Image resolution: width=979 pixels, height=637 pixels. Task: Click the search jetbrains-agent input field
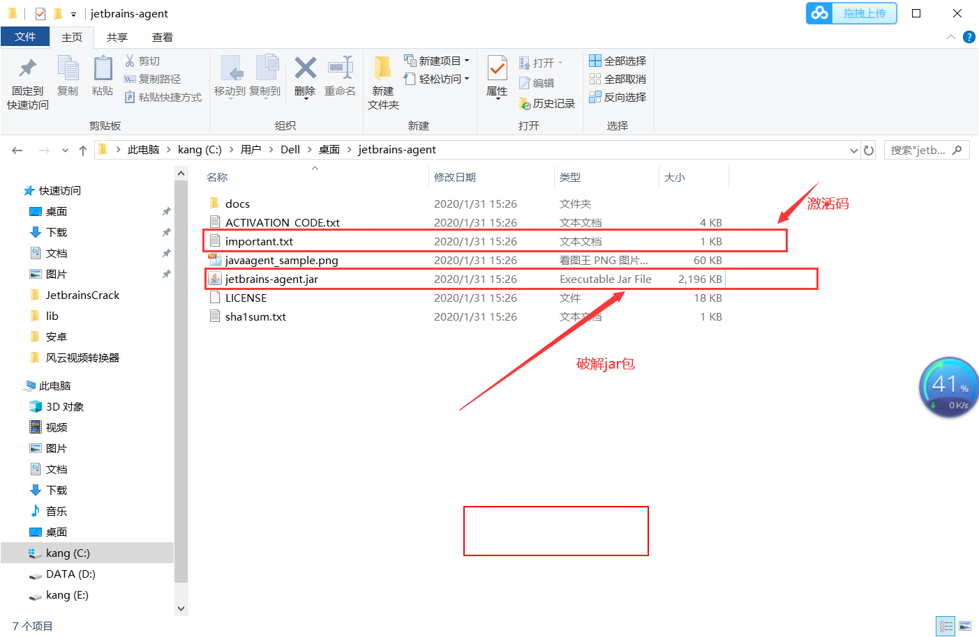927,150
